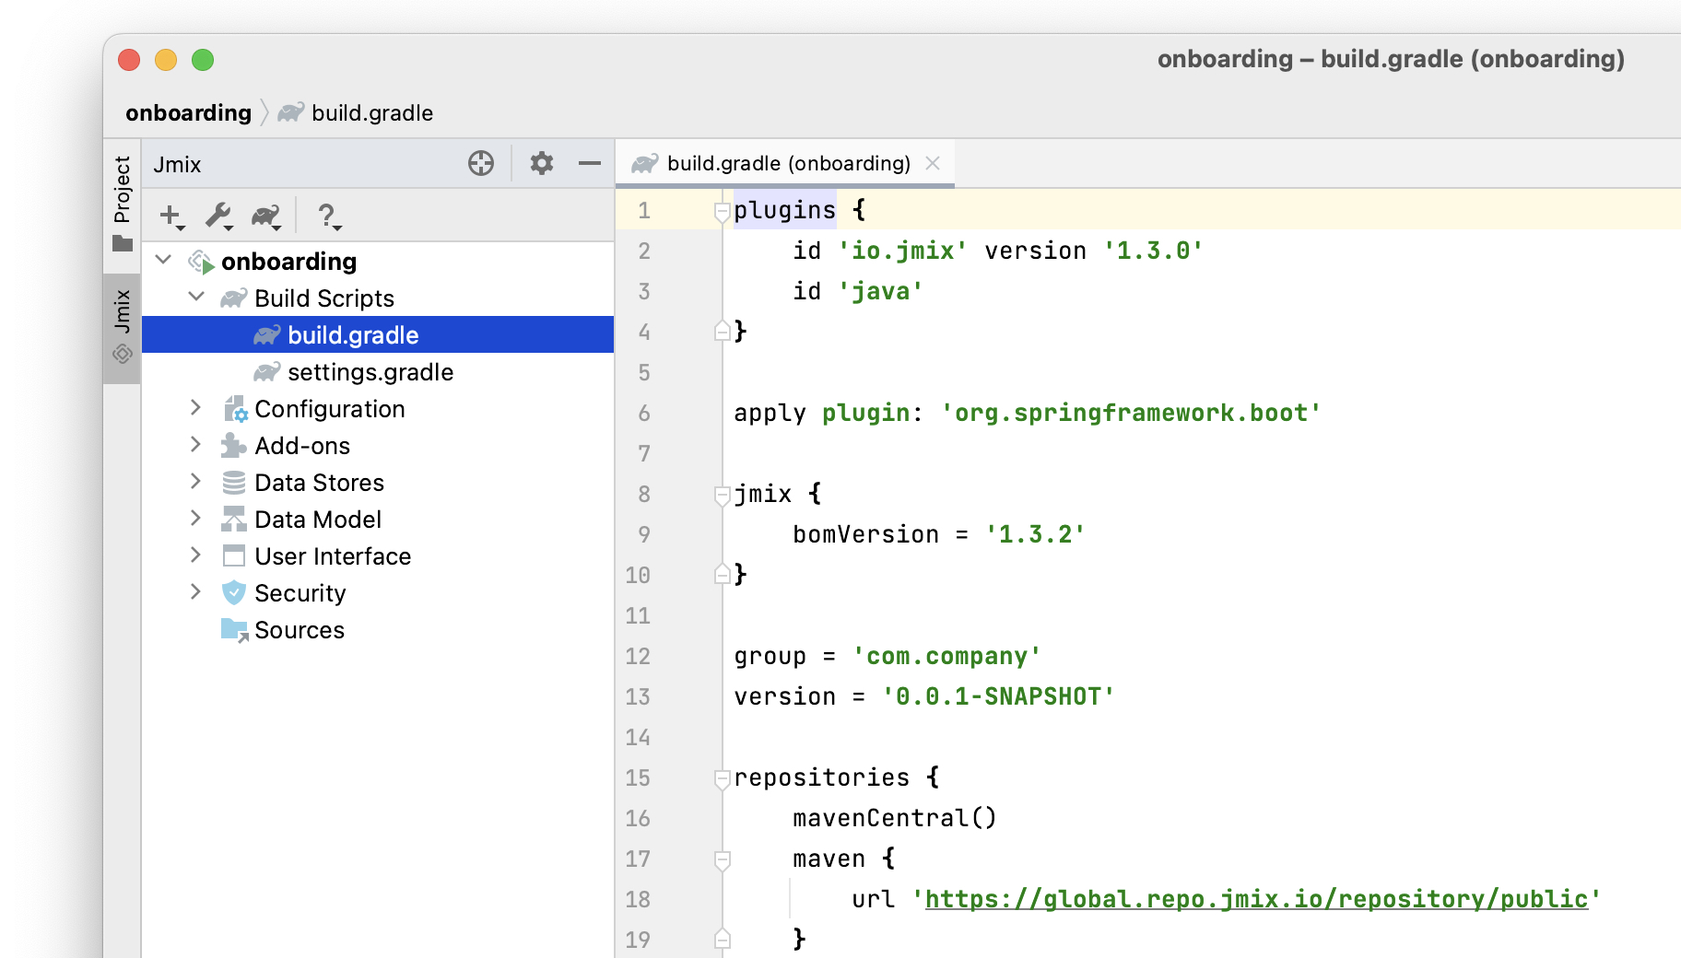Click the fold end marker on line 10
Screen dimensions: 1681x958
[723, 574]
